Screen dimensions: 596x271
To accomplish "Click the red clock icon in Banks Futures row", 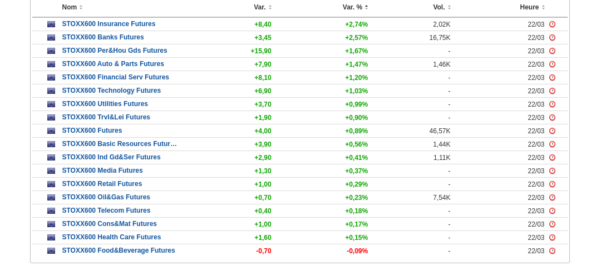I will pyautogui.click(x=552, y=38).
